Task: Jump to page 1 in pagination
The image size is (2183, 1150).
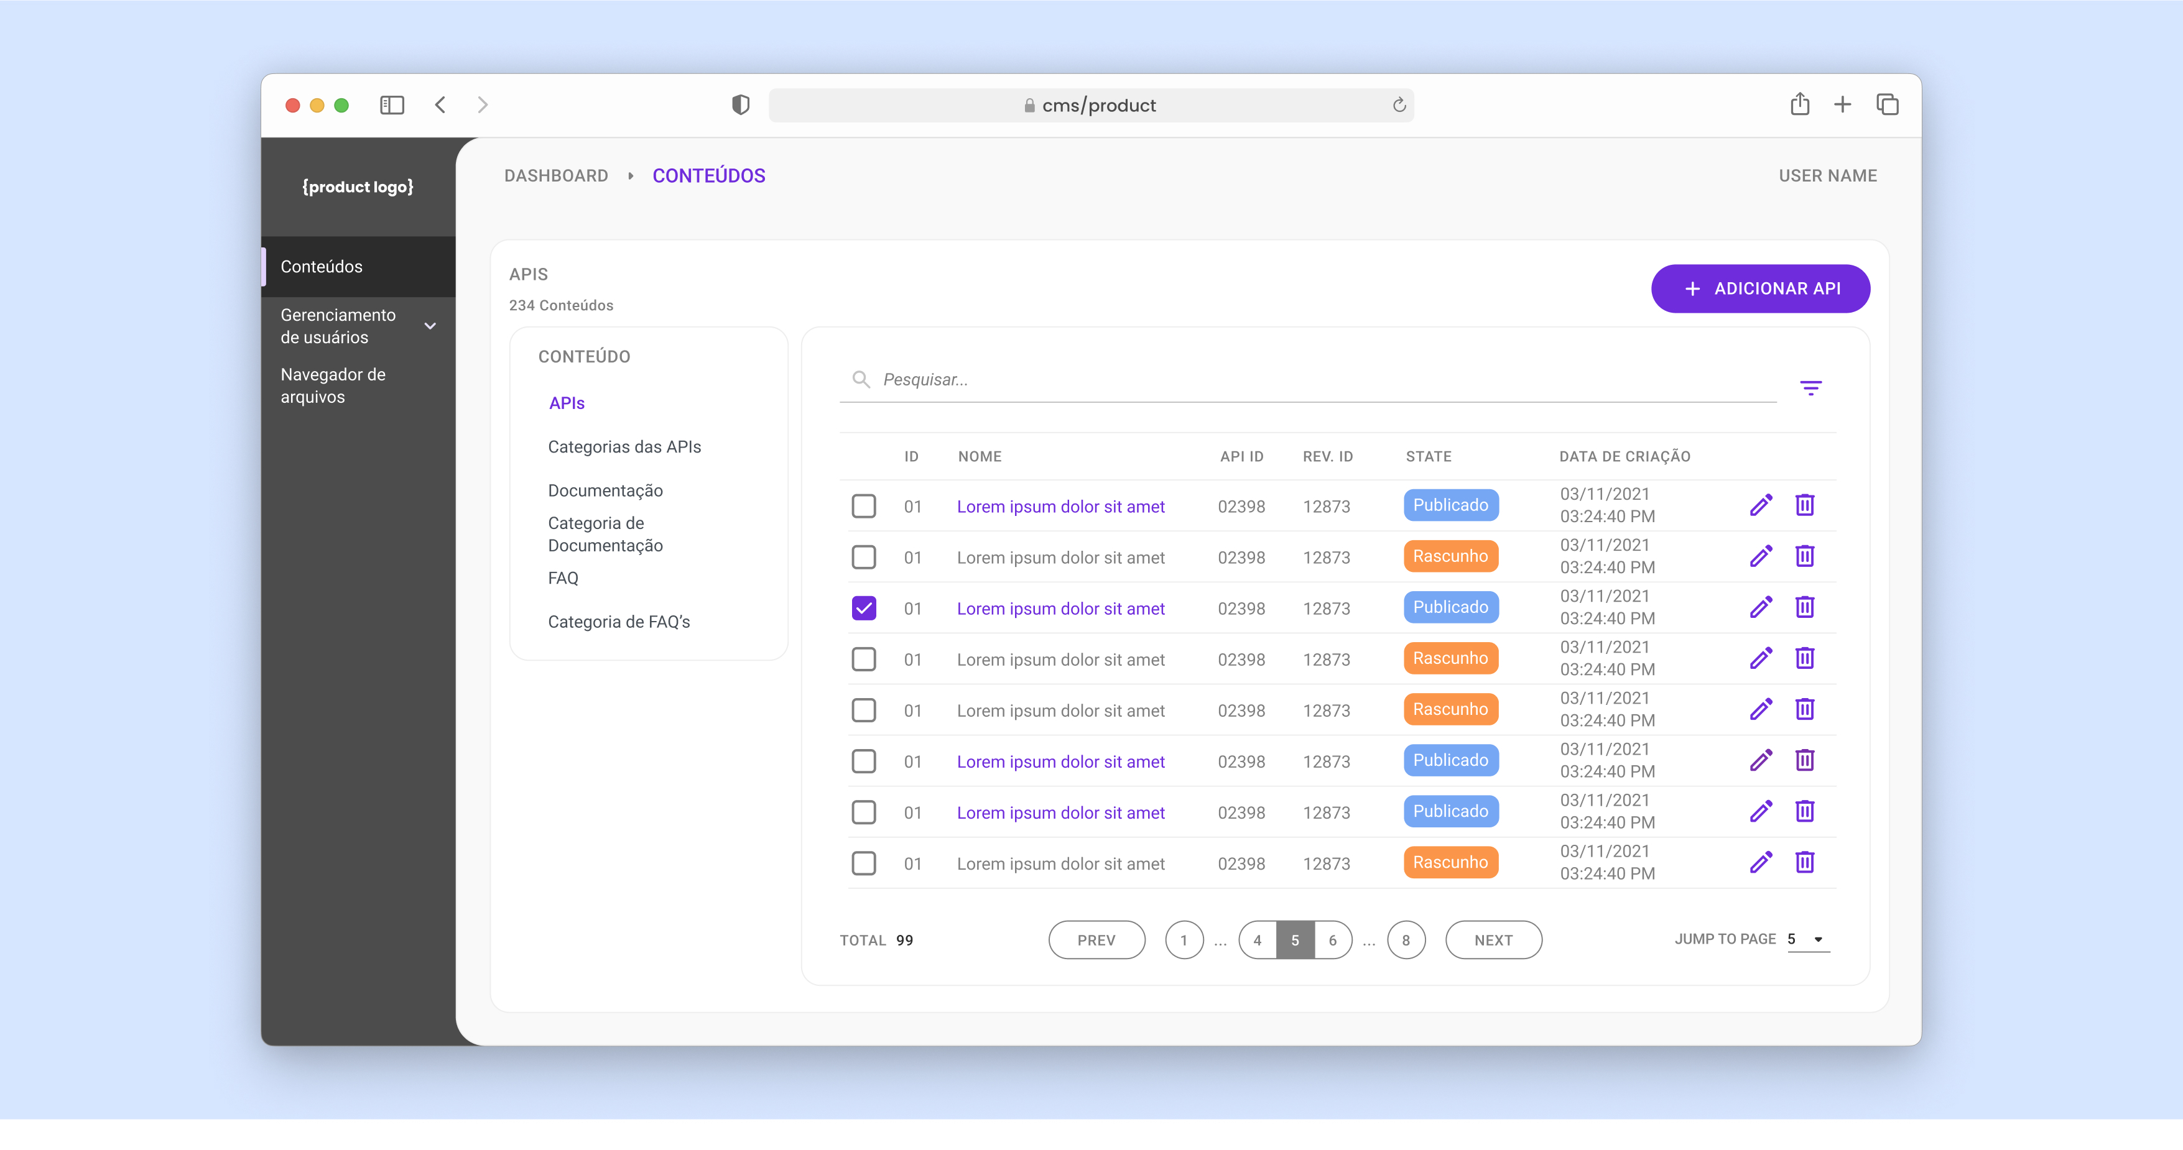Action: 1184,940
